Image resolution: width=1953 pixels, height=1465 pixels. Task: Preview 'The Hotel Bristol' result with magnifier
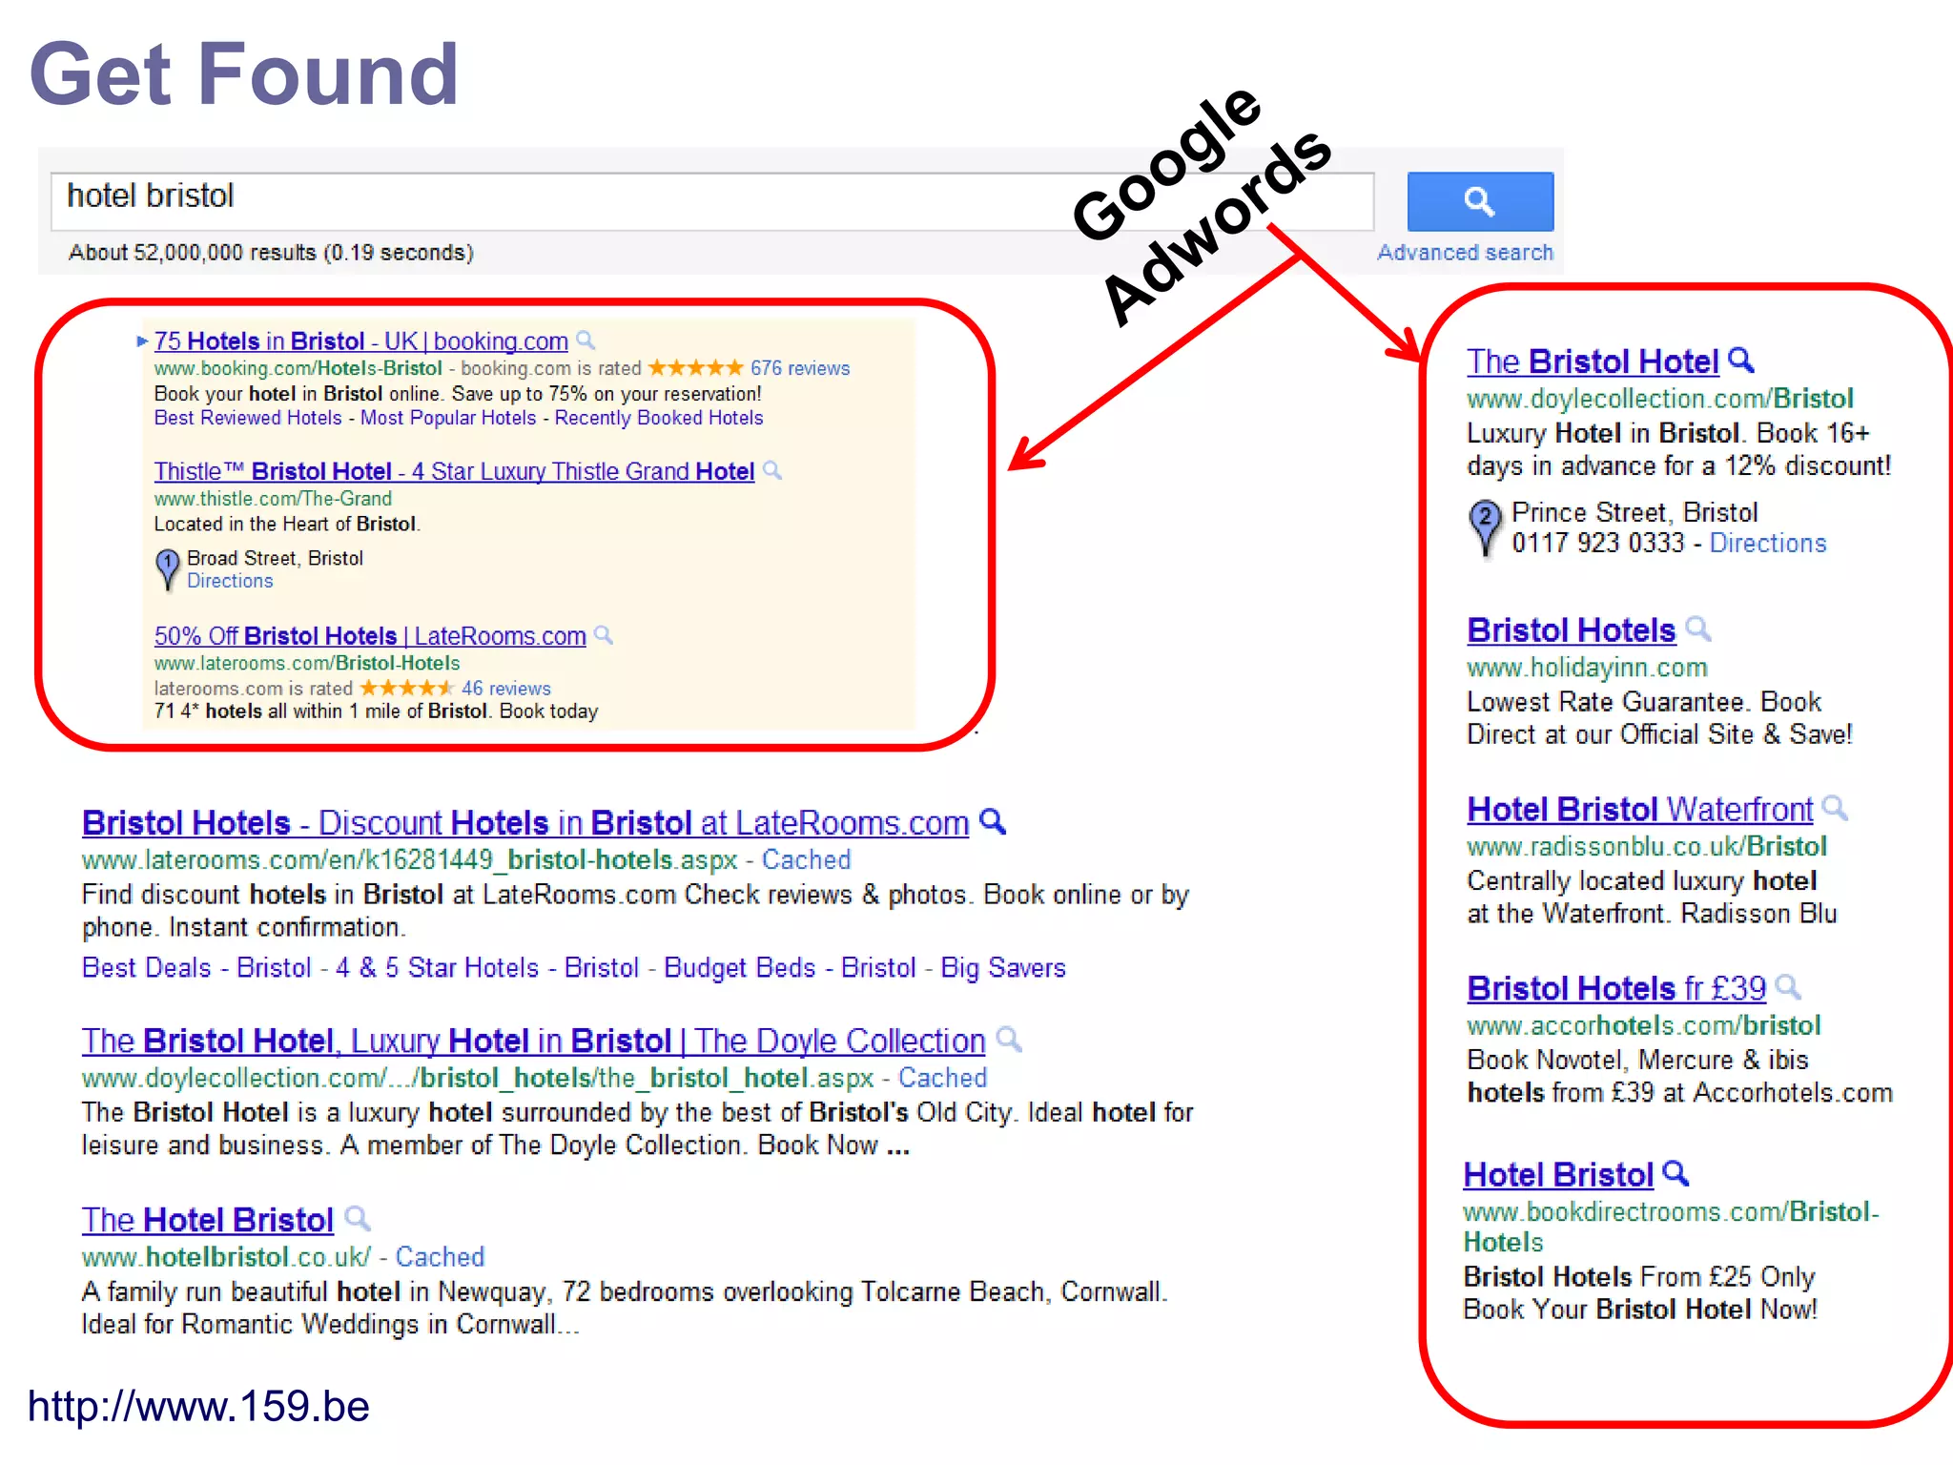point(358,1218)
